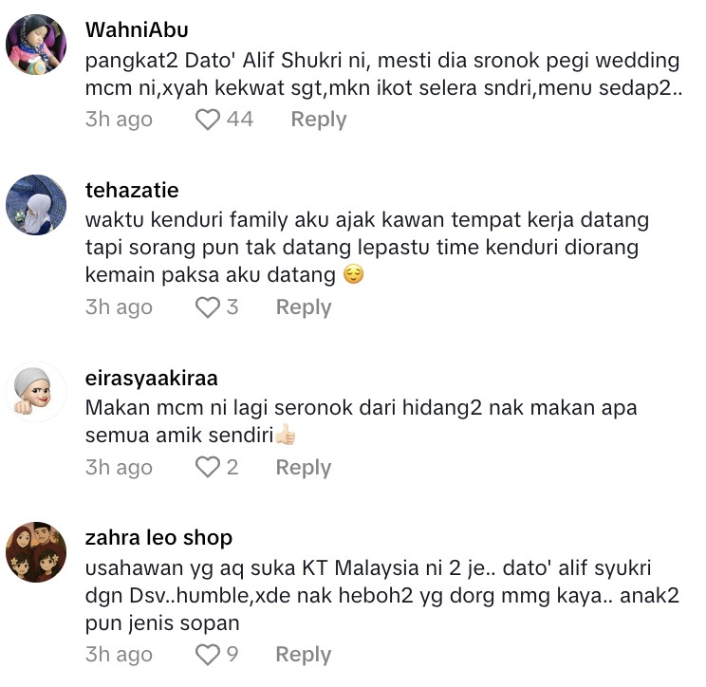Like eirasyaakiraa's comment using the heart

click(x=208, y=467)
